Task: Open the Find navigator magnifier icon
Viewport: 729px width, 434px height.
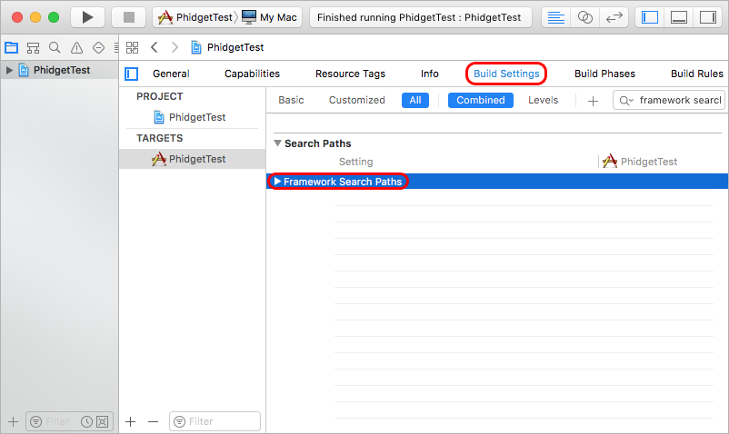Action: pos(55,47)
